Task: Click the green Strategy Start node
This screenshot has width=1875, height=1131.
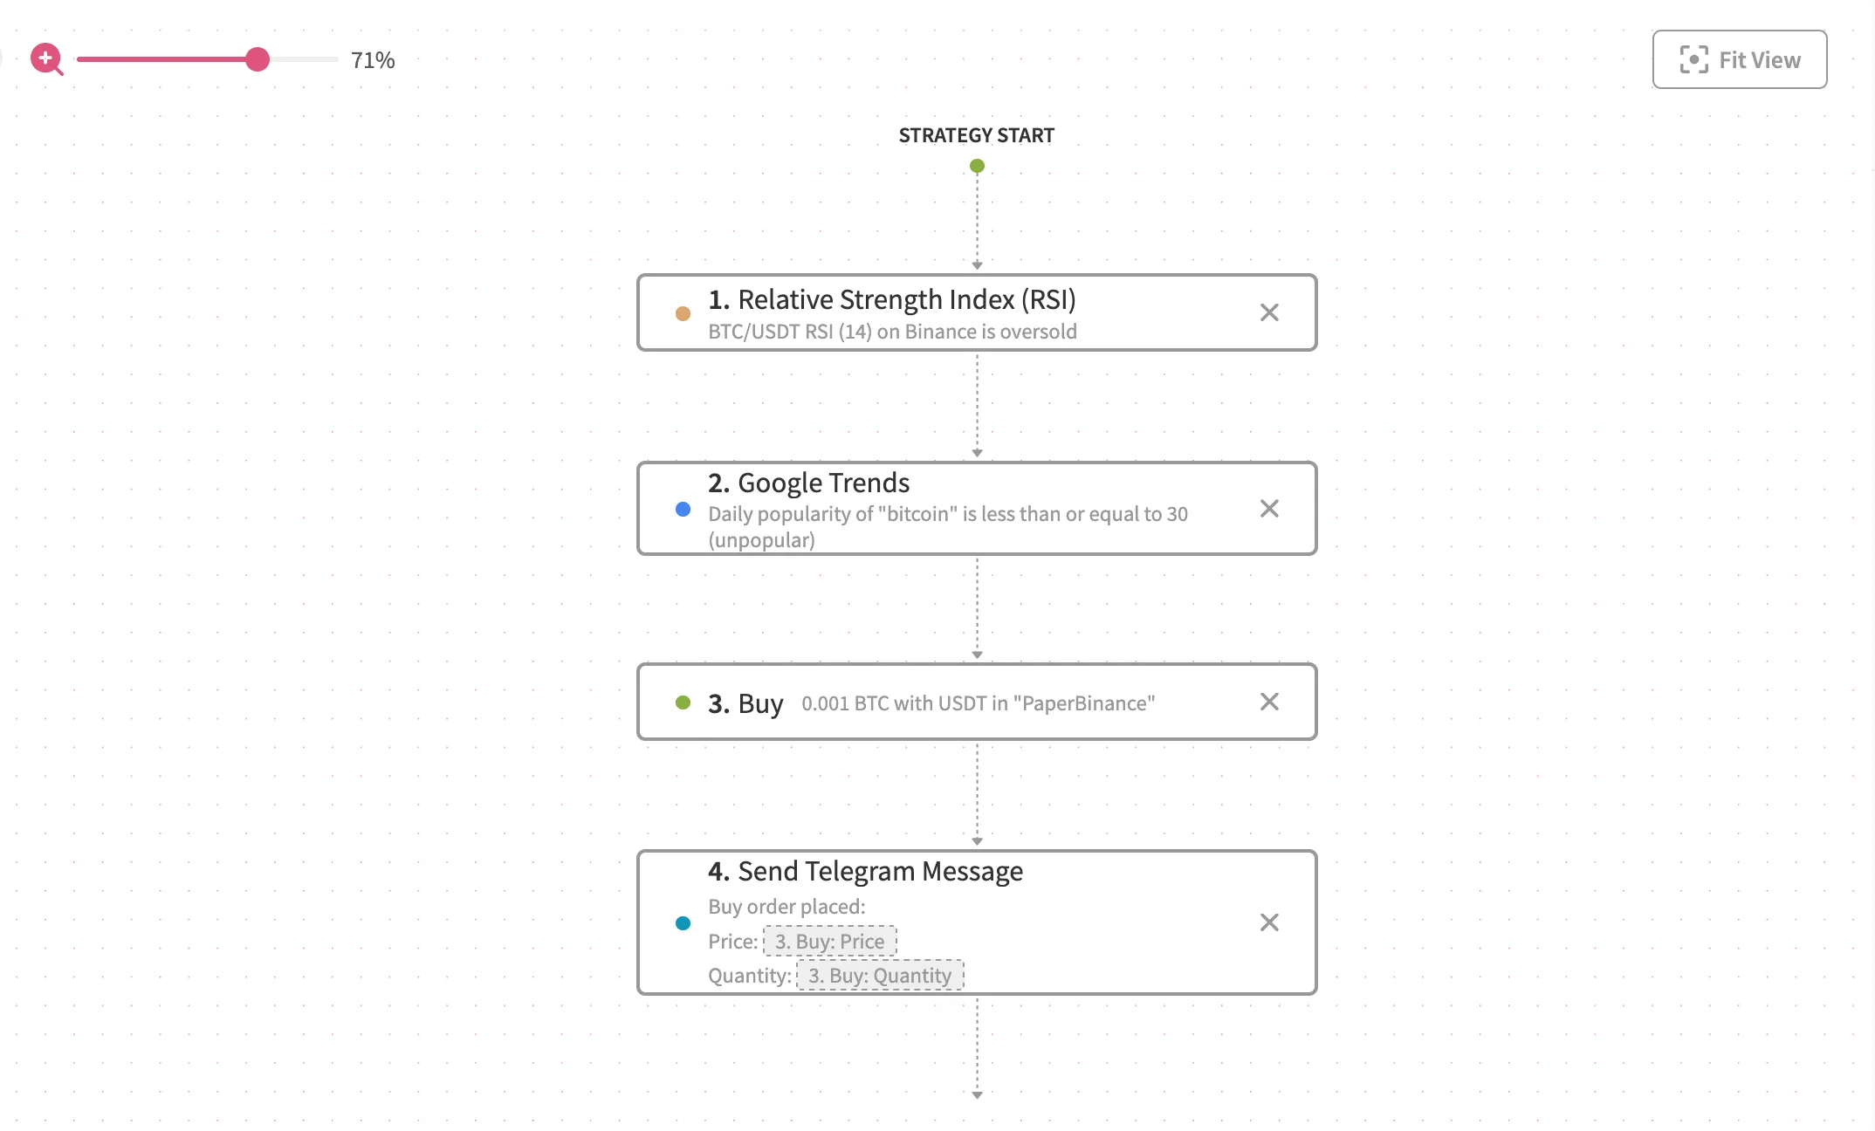Action: coord(977,166)
